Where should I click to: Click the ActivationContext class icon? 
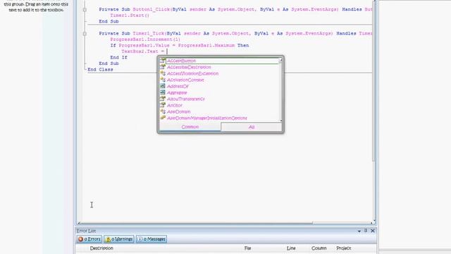(163, 80)
